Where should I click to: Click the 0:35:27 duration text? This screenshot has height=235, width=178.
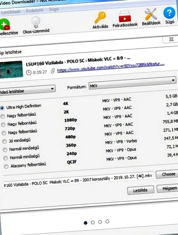pyautogui.click(x=40, y=72)
